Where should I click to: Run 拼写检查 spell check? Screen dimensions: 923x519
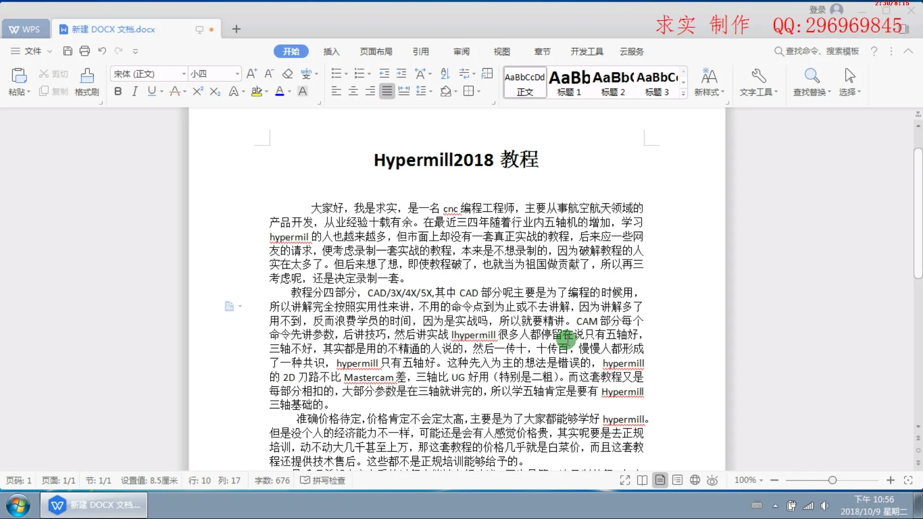[x=323, y=480]
